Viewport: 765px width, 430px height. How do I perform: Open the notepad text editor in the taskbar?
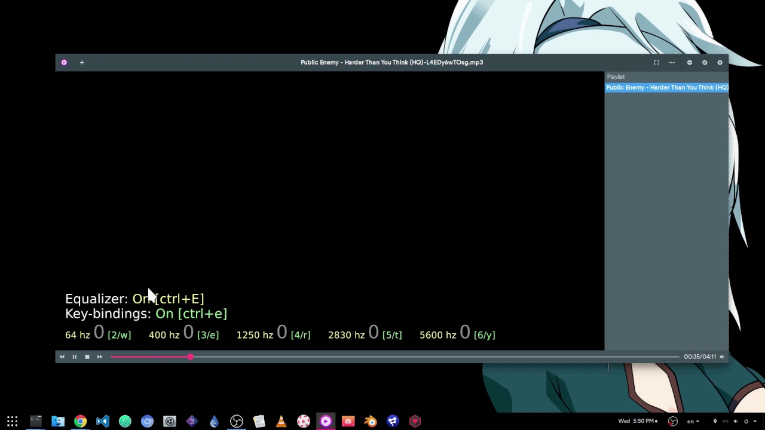(259, 421)
